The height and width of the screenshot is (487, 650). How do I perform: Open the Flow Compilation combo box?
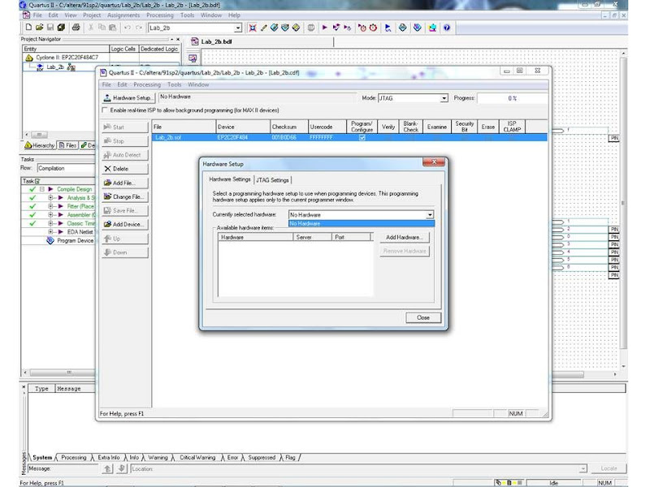pos(66,168)
